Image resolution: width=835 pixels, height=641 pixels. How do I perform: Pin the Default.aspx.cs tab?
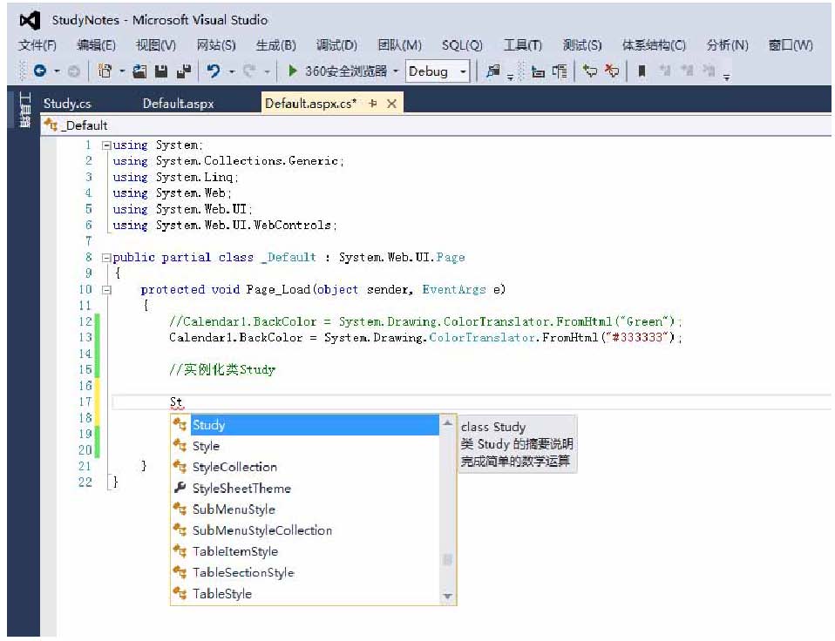(373, 103)
